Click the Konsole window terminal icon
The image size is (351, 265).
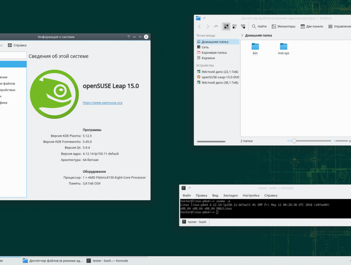183,188
